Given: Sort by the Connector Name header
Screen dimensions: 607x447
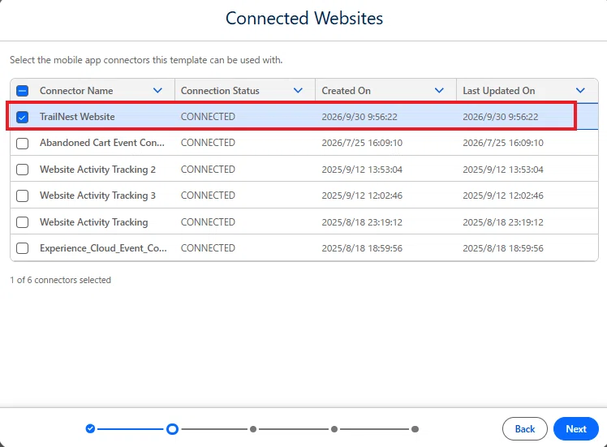Looking at the screenshot, I should click(76, 91).
